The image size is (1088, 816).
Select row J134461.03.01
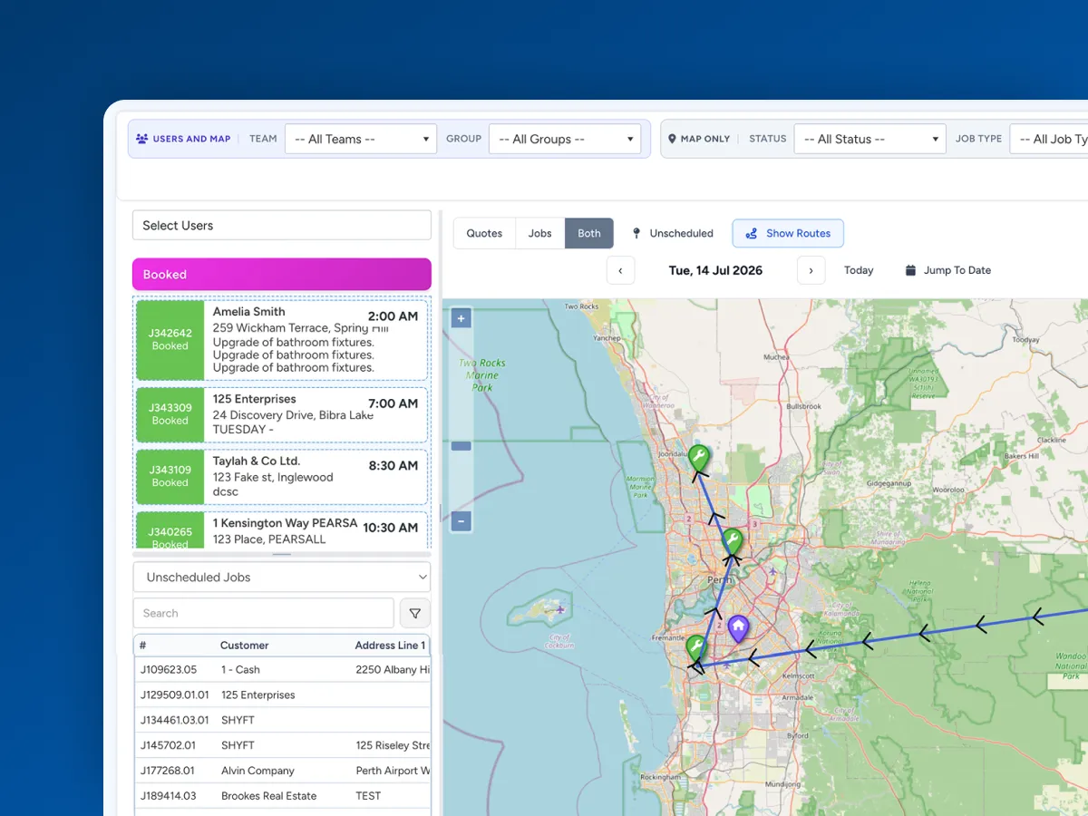pos(282,721)
